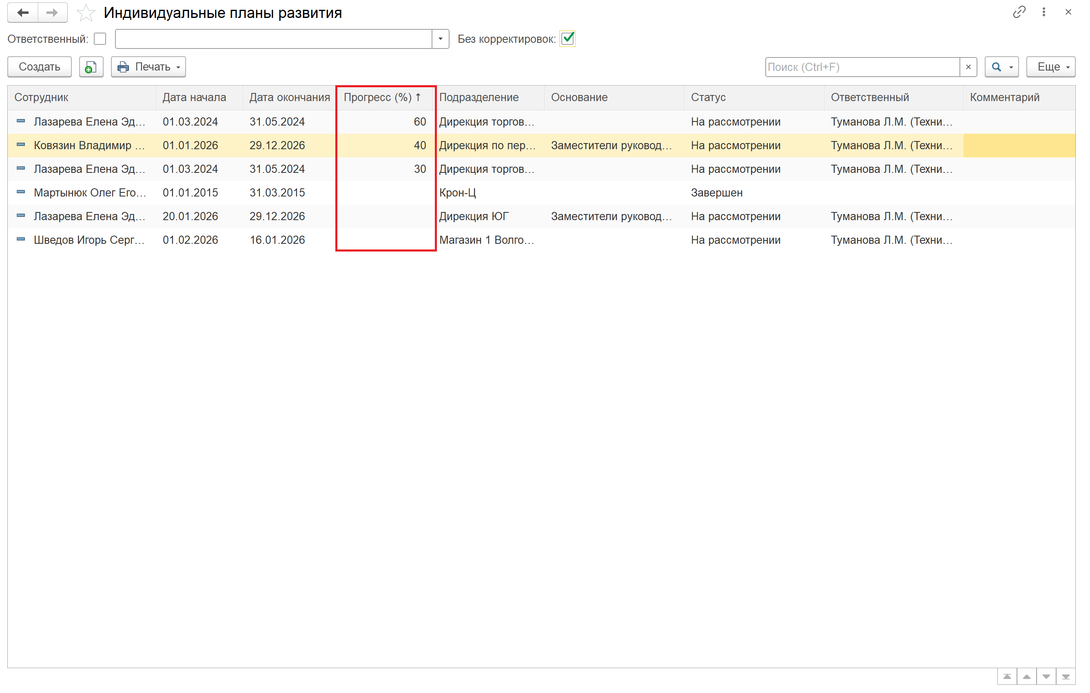This screenshot has width=1090, height=693.
Task: Enable the Ответственный filter checkbox
Action: [x=100, y=39]
